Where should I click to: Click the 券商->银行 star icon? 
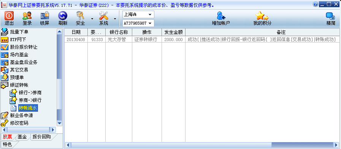click(x=13, y=100)
